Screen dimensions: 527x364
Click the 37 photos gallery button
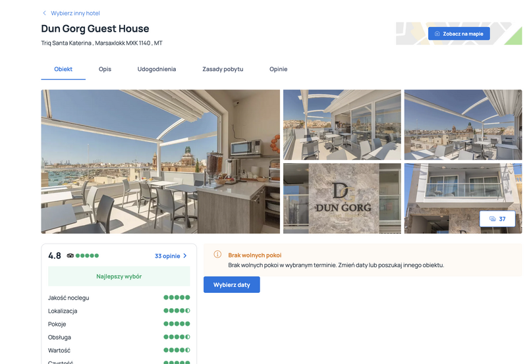click(x=497, y=219)
